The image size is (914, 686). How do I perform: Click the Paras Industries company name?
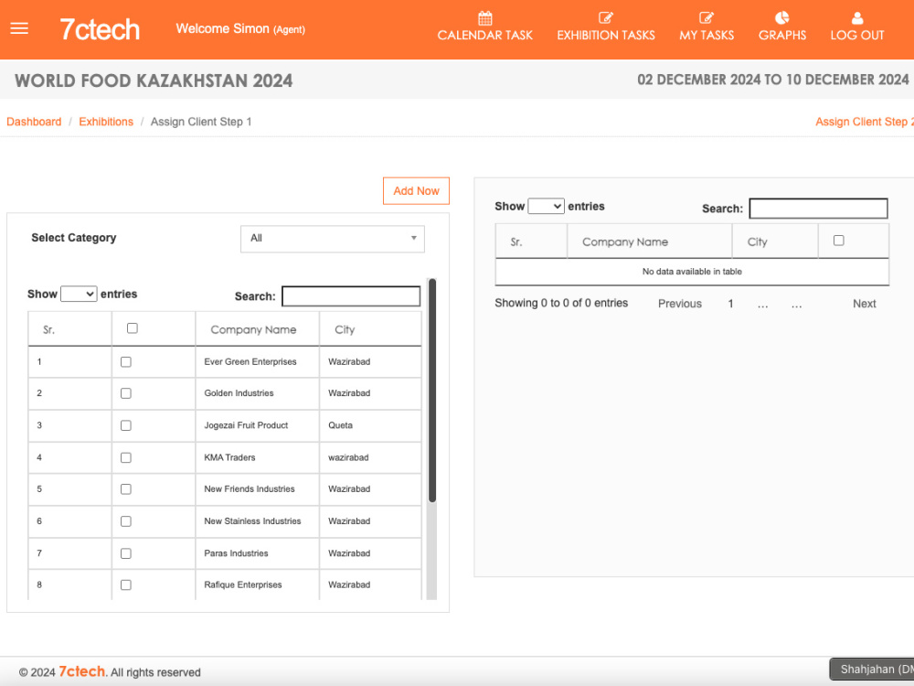[236, 553]
